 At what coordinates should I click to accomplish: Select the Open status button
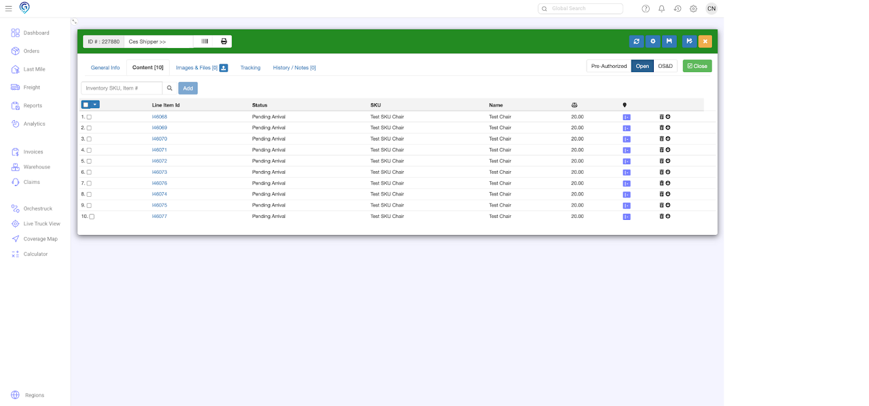(642, 66)
